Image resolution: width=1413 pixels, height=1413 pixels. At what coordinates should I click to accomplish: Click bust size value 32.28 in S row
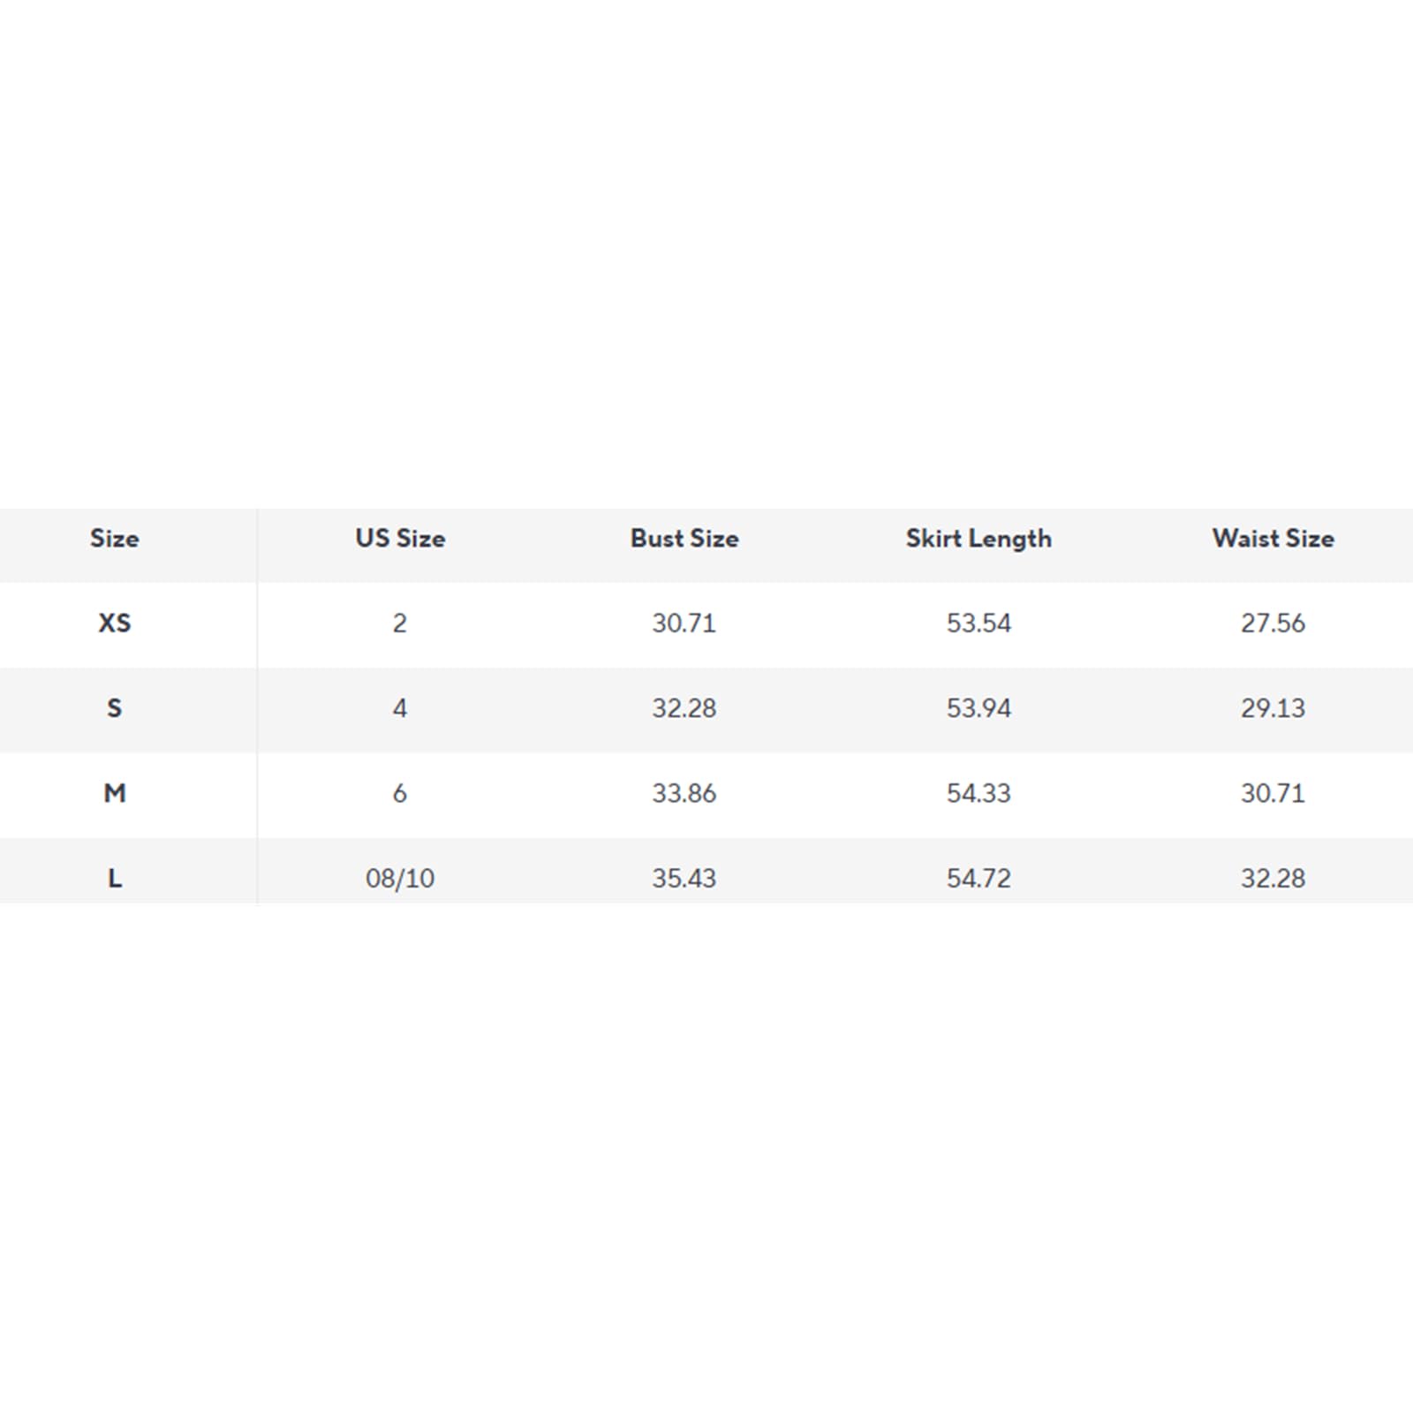pyautogui.click(x=684, y=708)
